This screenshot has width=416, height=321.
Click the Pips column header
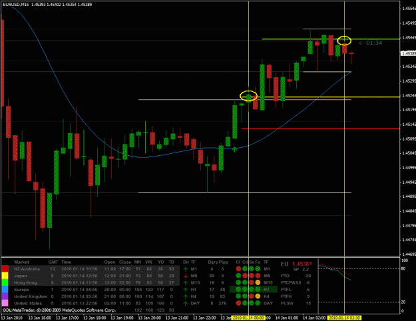(224, 262)
